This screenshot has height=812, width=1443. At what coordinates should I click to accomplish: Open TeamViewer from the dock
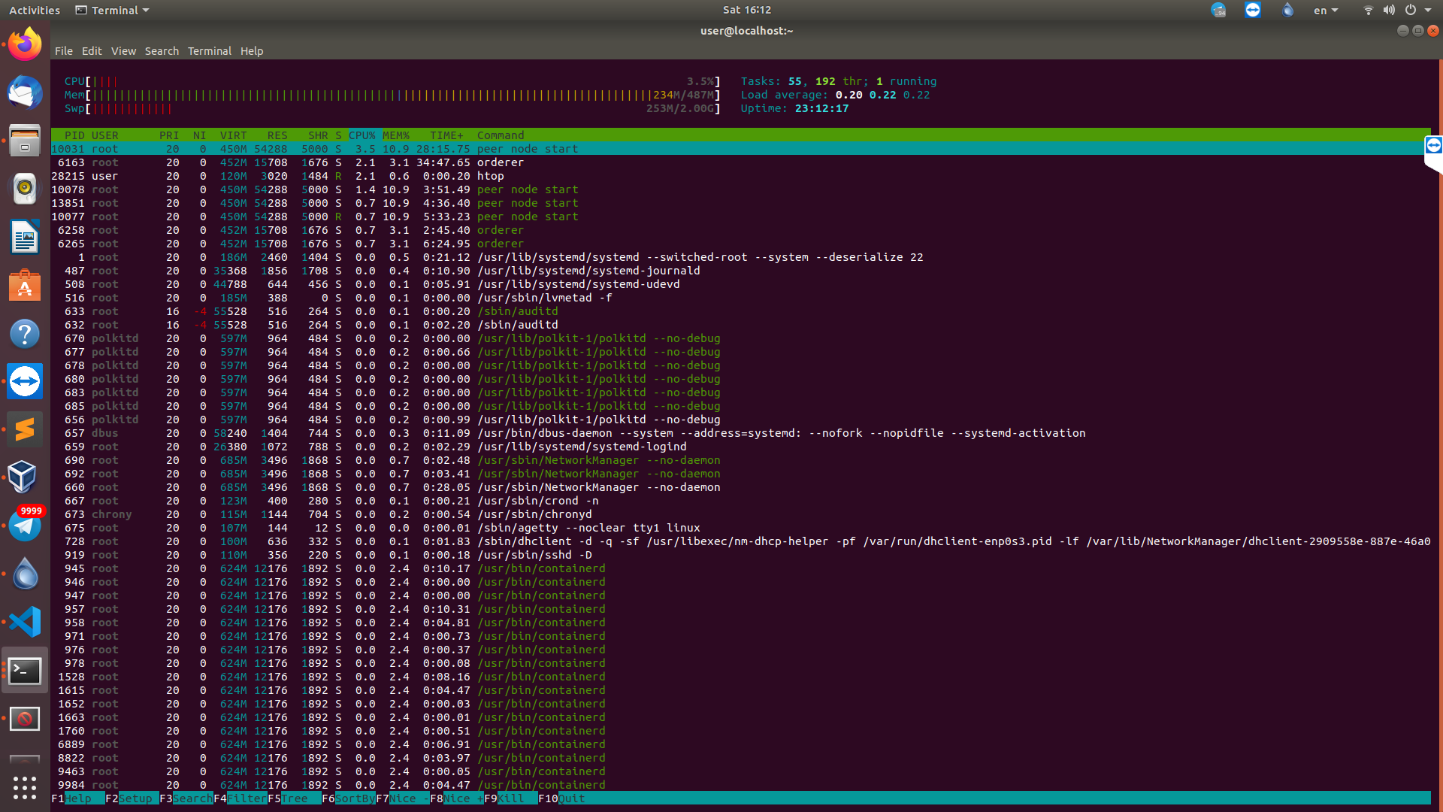[25, 381]
